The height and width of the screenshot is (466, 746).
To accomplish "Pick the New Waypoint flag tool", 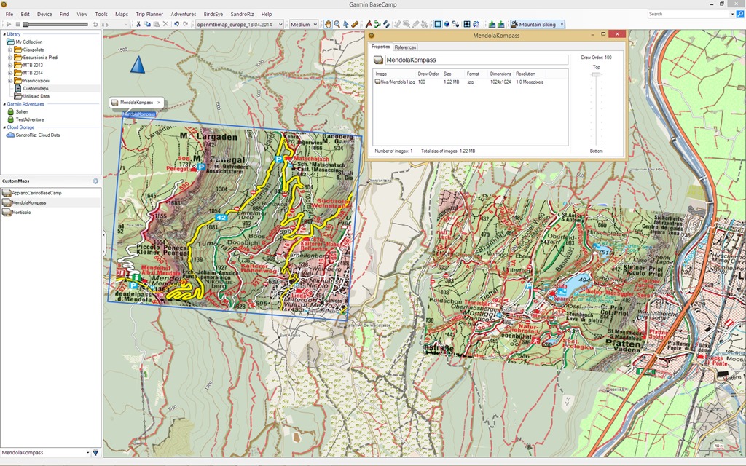I will (368, 24).
